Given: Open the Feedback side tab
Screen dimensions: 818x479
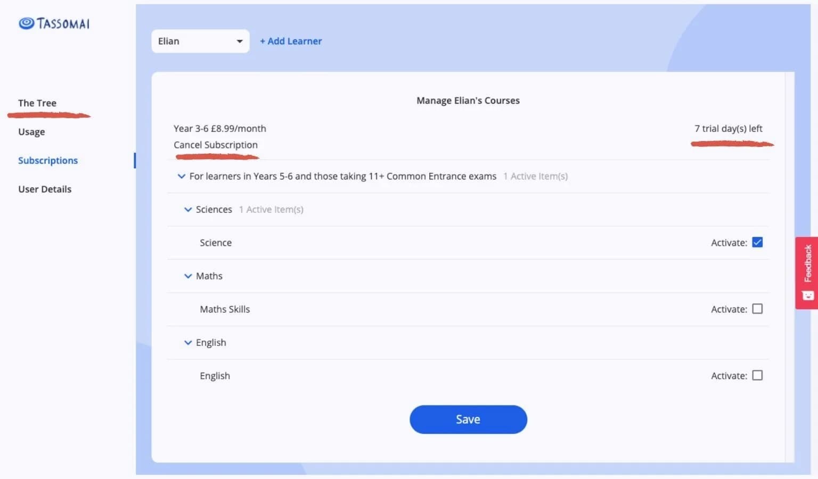Looking at the screenshot, I should (806, 272).
